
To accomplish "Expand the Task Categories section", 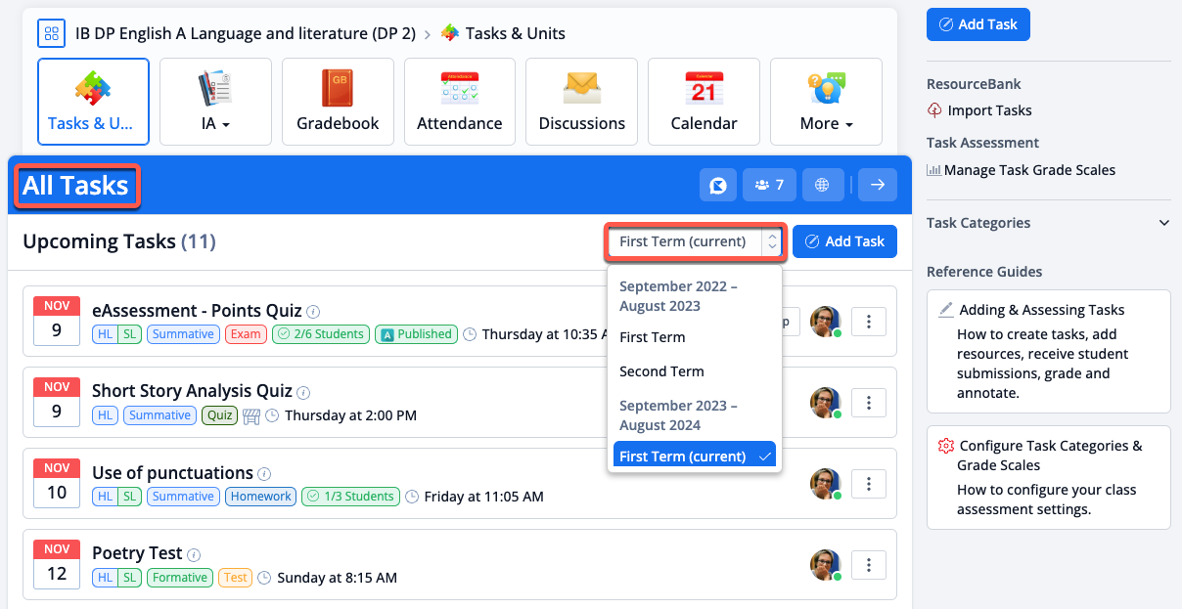I will [1163, 223].
